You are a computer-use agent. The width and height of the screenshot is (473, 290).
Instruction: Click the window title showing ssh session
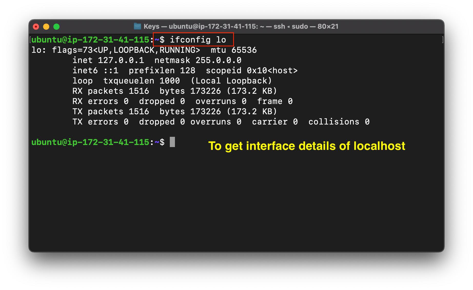pos(235,26)
